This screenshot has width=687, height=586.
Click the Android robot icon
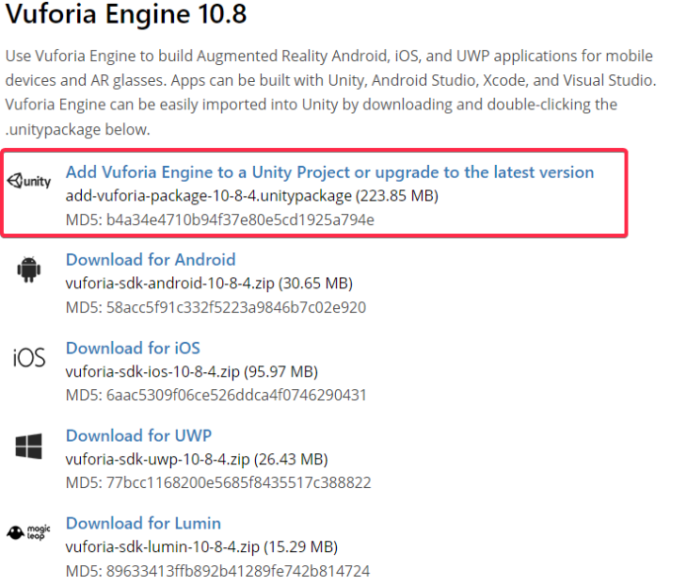tap(29, 271)
